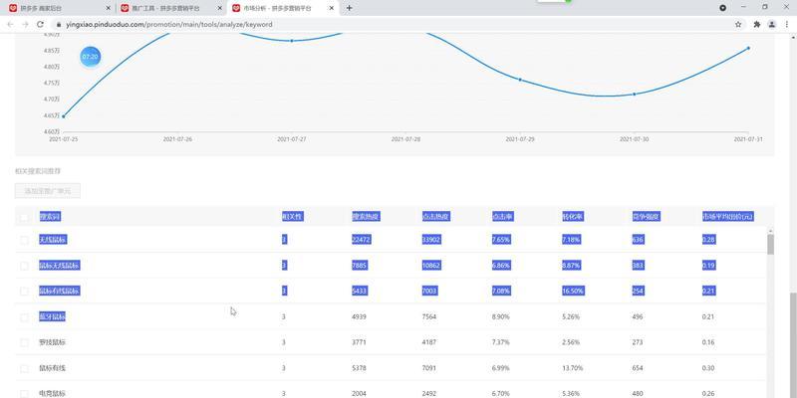Screen dimensions: 797x398
Task: Click search heat value 3771
Action: 359,342
